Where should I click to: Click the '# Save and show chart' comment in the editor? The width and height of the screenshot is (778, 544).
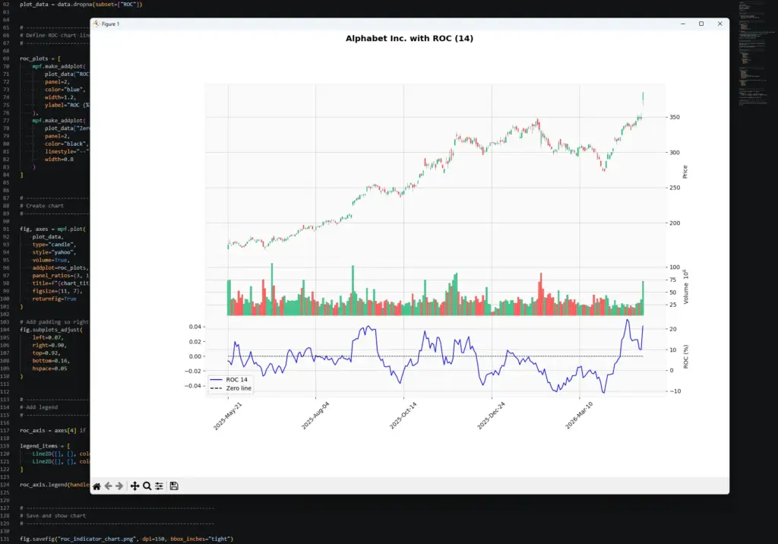point(52,516)
